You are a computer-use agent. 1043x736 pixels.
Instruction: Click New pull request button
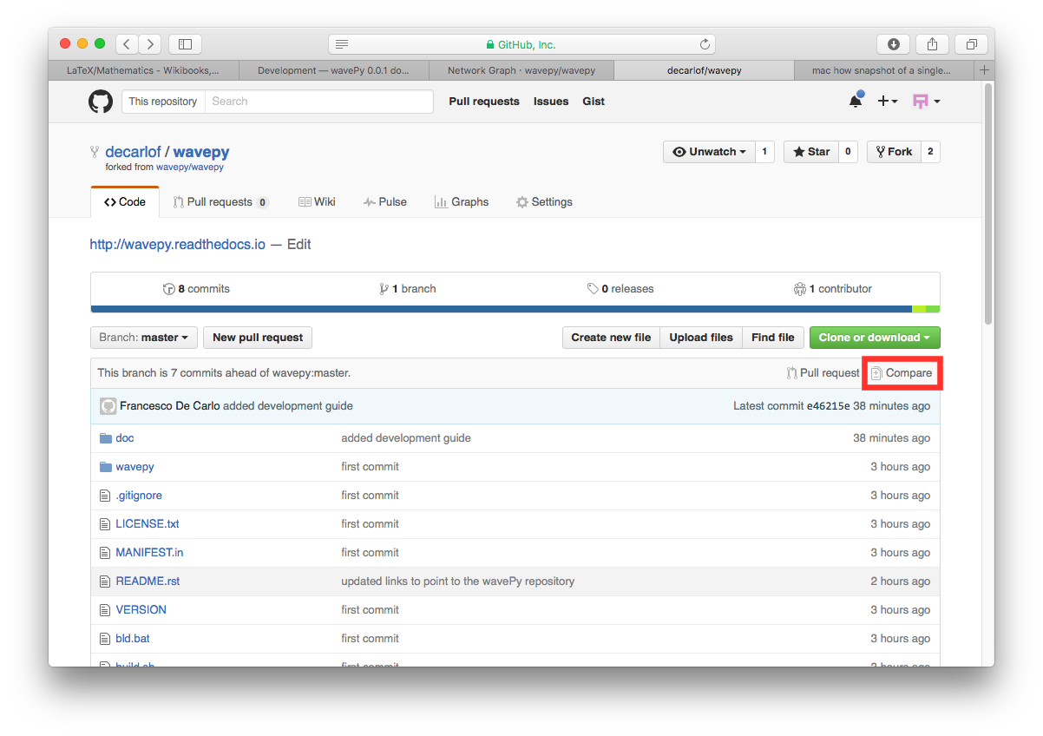click(258, 338)
